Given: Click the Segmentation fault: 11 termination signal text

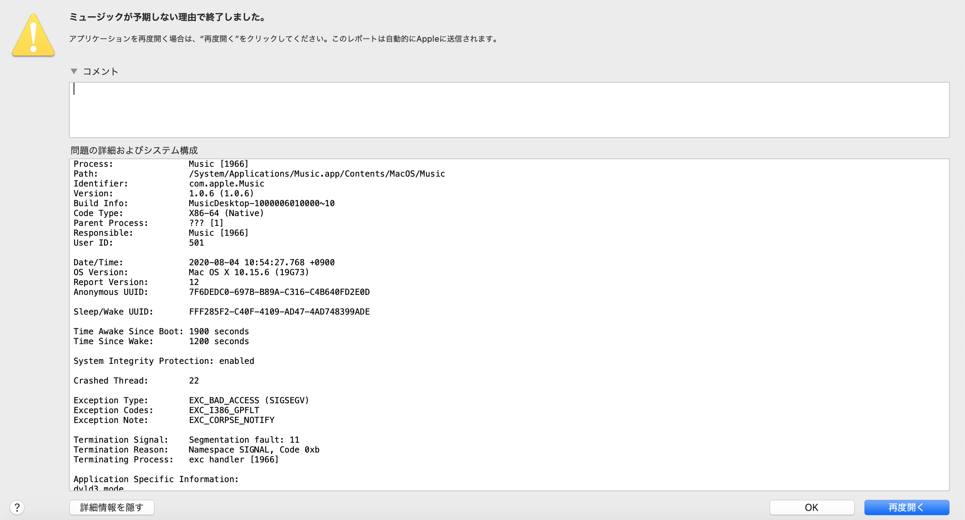Looking at the screenshot, I should [244, 440].
